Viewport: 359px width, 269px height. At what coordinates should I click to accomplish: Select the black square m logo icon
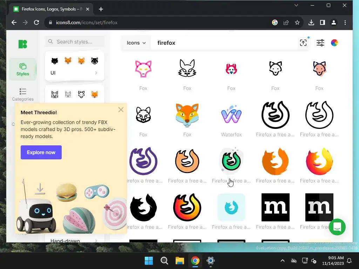pyautogui.click(x=276, y=207)
